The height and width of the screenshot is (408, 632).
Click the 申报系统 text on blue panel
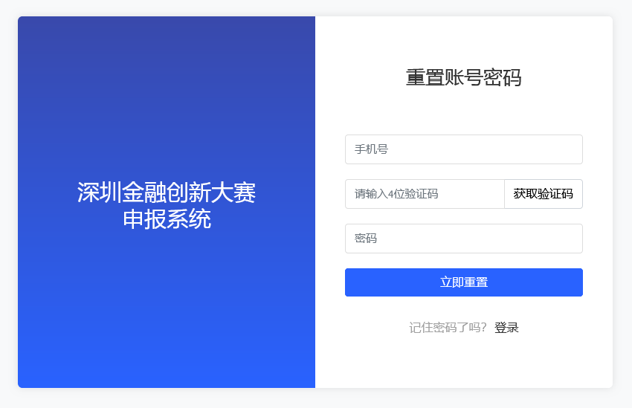click(167, 219)
